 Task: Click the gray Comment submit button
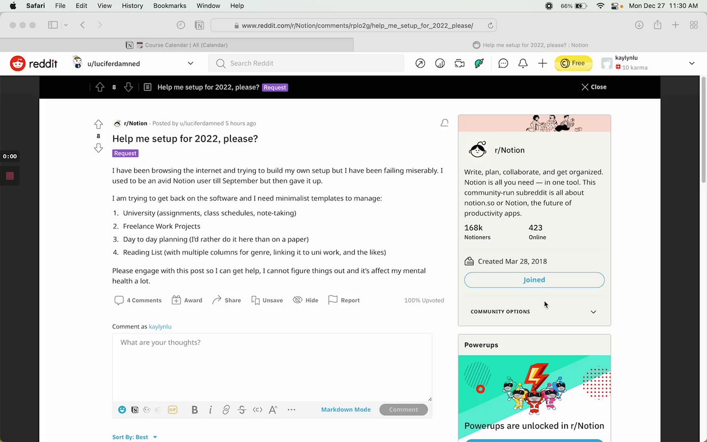click(403, 409)
